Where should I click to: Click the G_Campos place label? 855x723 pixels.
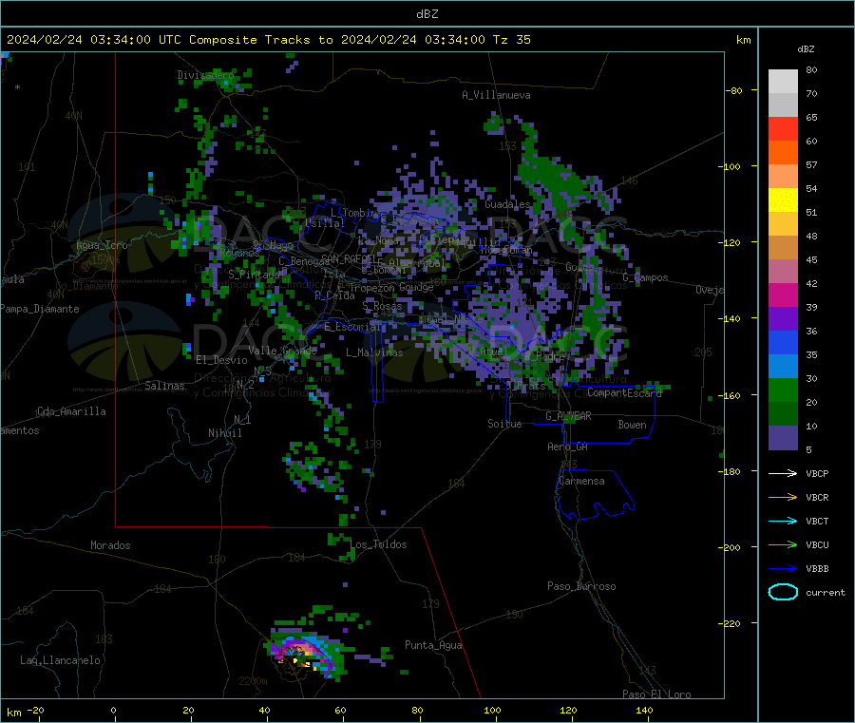pyautogui.click(x=645, y=278)
